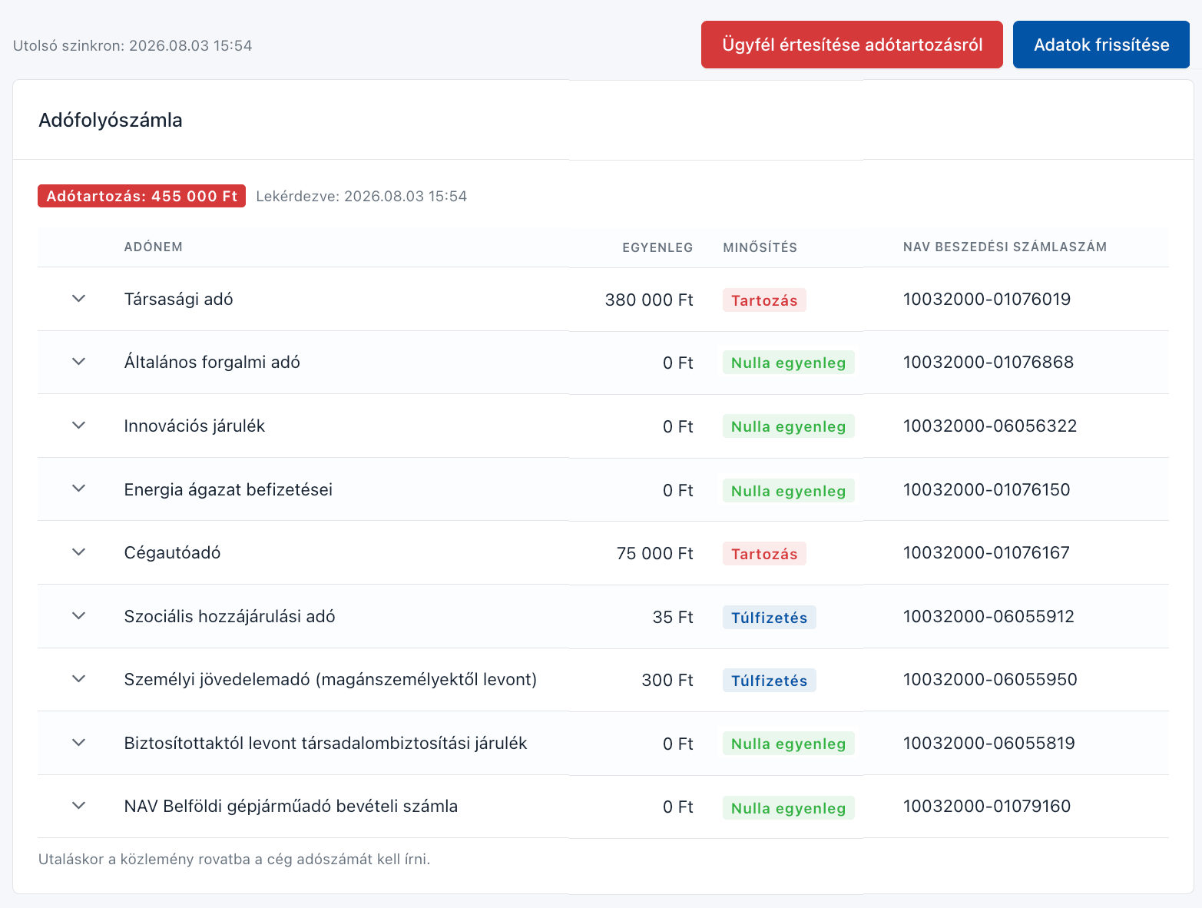This screenshot has height=908, width=1202.
Task: Select account number 10032000-01076868
Action: coord(988,363)
